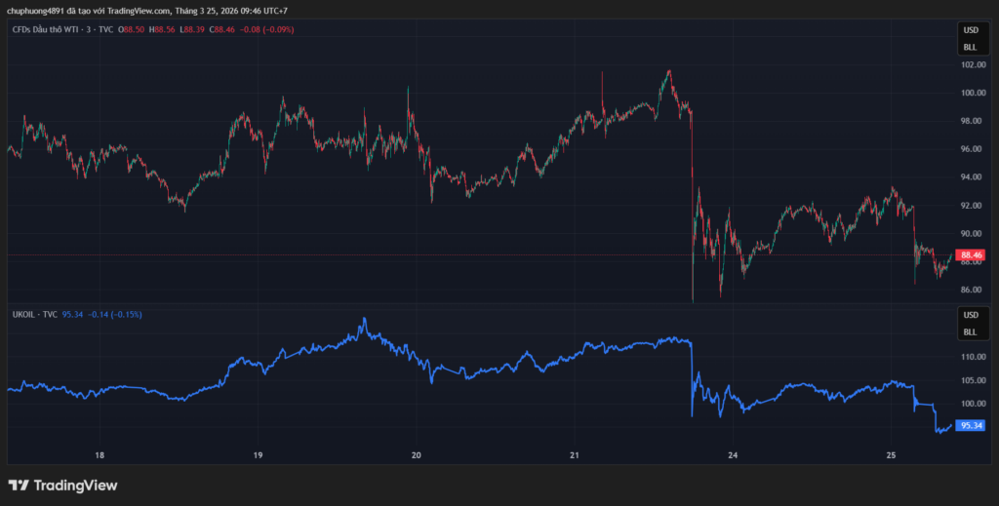The image size is (999, 506).
Task: Click the WTI open value O88.50
Action: (x=132, y=29)
